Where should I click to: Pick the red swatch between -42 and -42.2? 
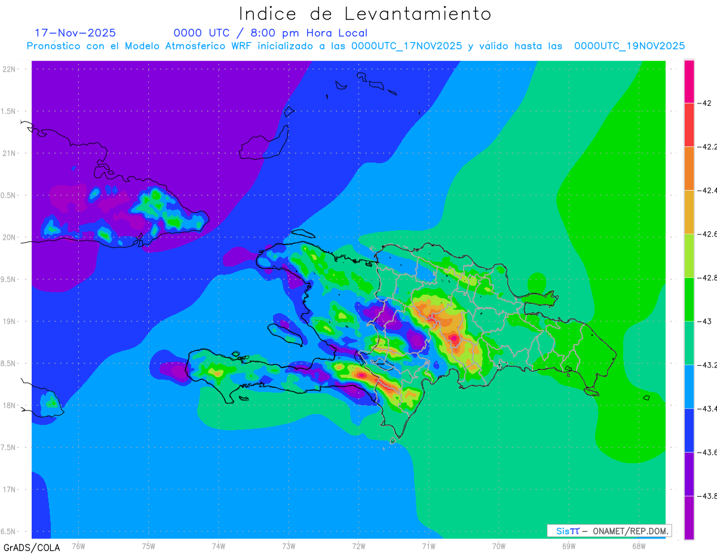[689, 124]
